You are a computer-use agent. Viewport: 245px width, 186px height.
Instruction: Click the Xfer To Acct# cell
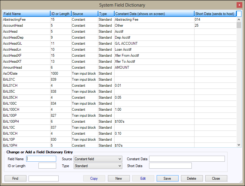click(x=155, y=61)
